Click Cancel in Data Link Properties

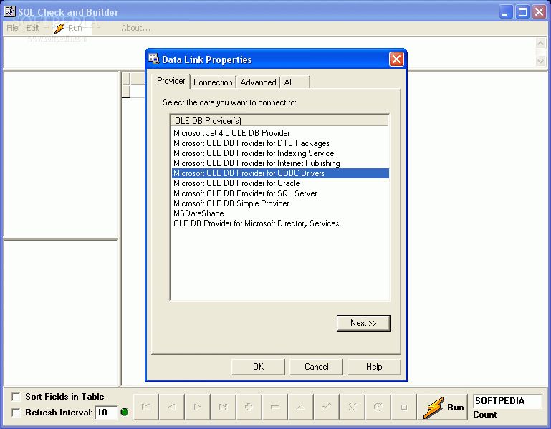pyautogui.click(x=316, y=367)
